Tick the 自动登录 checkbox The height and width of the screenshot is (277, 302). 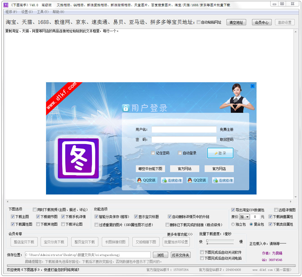click(180, 153)
